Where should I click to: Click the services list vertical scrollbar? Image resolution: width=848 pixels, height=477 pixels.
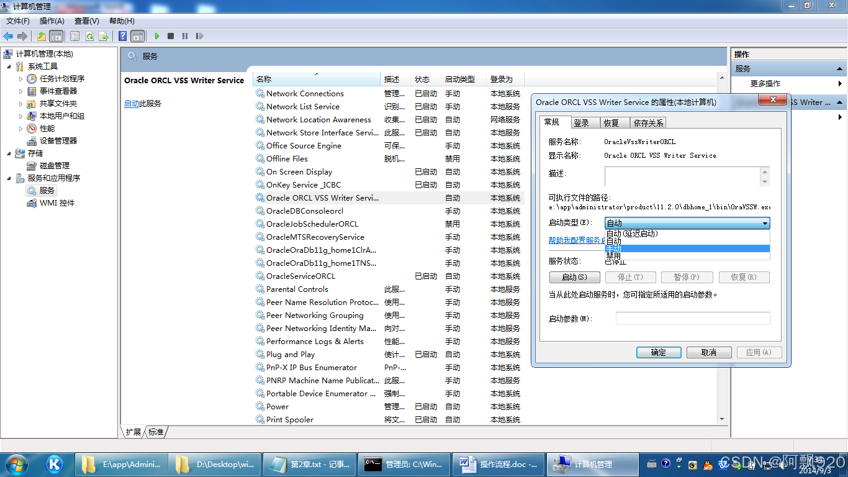pyautogui.click(x=721, y=248)
